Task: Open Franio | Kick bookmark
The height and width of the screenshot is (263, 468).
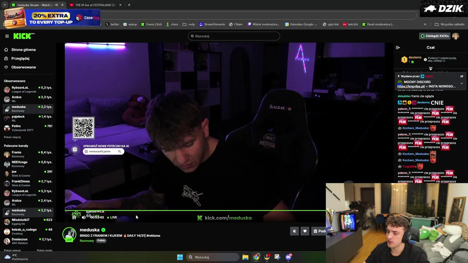Action: click(151, 24)
